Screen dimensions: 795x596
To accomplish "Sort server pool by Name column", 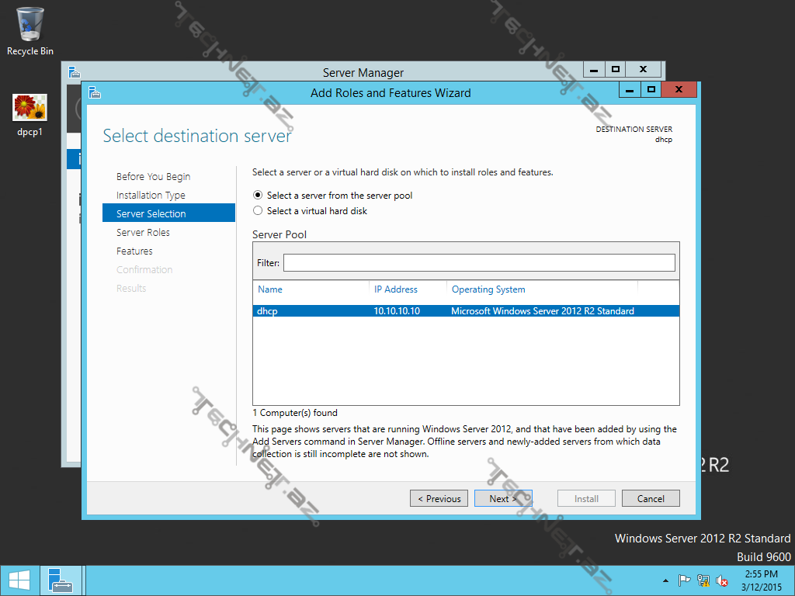I will tap(270, 289).
